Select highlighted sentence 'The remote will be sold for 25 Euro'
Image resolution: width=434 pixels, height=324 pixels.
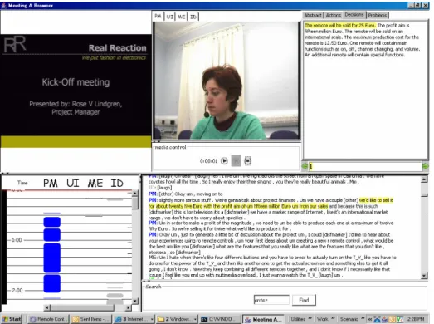coord(340,25)
